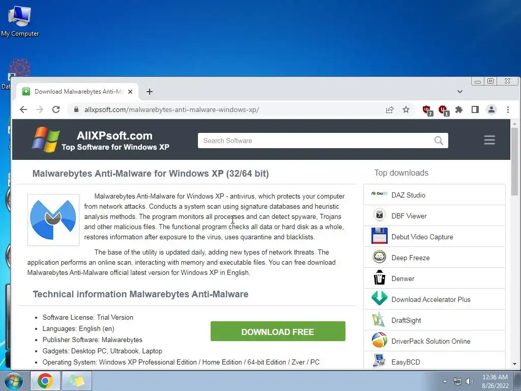Bookmark this page with the star icon
Screen dimensions: 521x391
click(406, 109)
